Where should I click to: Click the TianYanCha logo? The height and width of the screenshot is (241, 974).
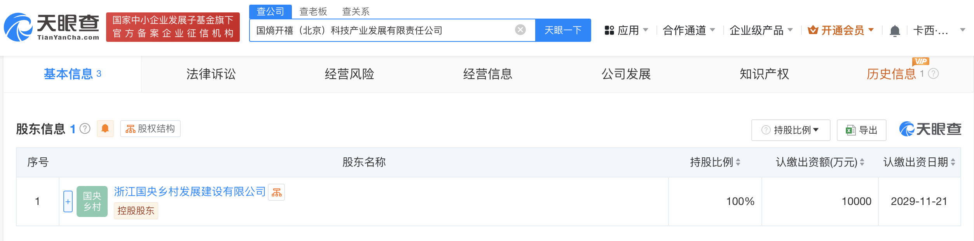click(51, 27)
